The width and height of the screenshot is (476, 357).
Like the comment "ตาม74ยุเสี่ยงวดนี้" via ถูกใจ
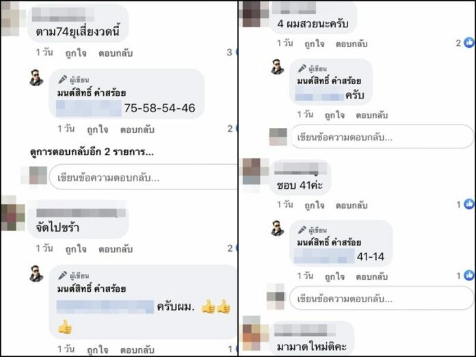[76, 53]
